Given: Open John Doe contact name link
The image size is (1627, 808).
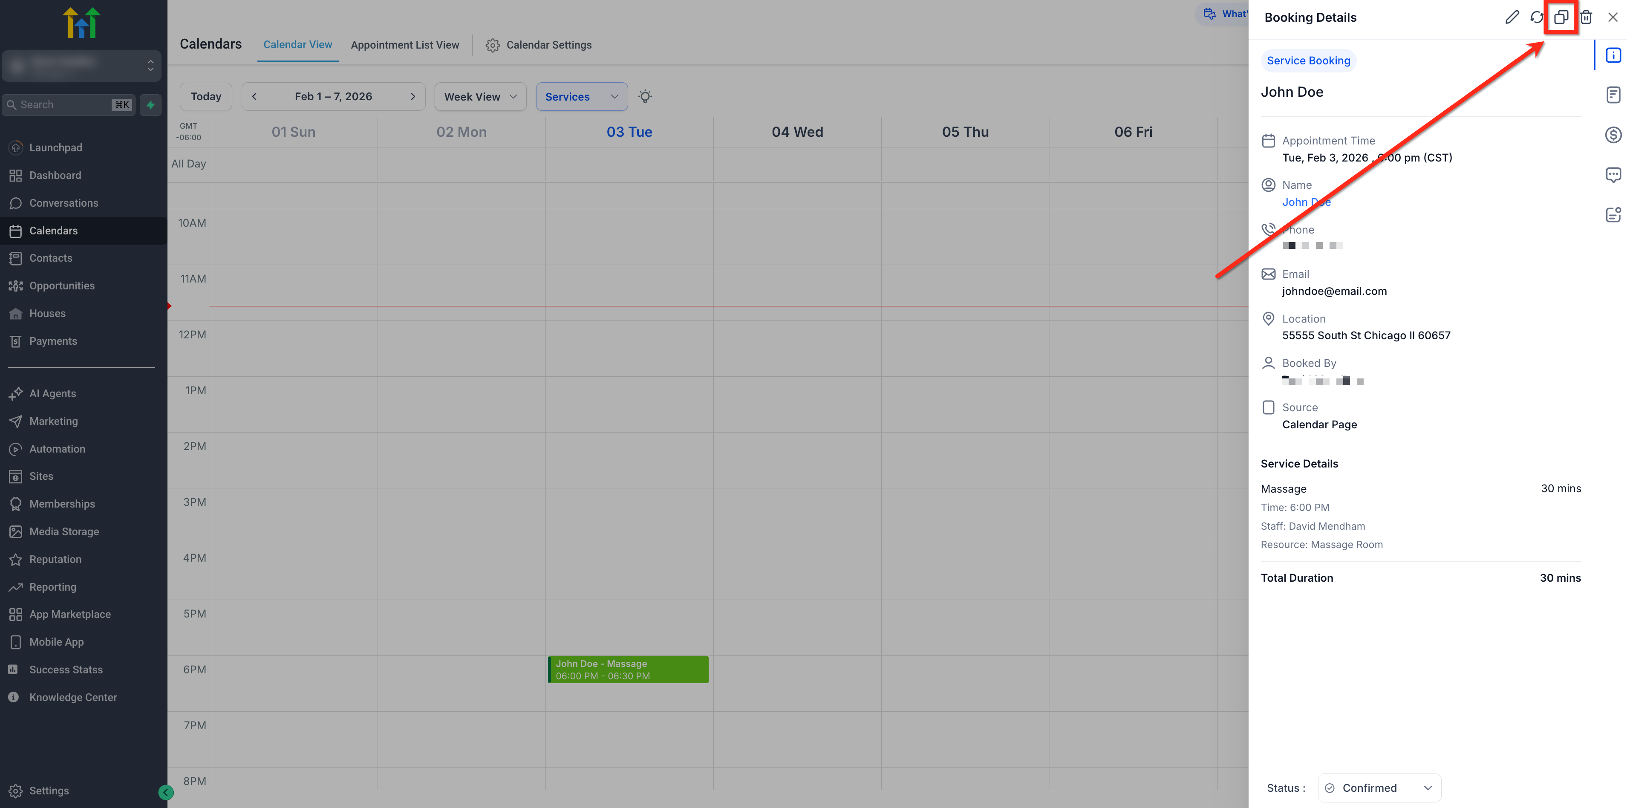Looking at the screenshot, I should tap(1306, 202).
